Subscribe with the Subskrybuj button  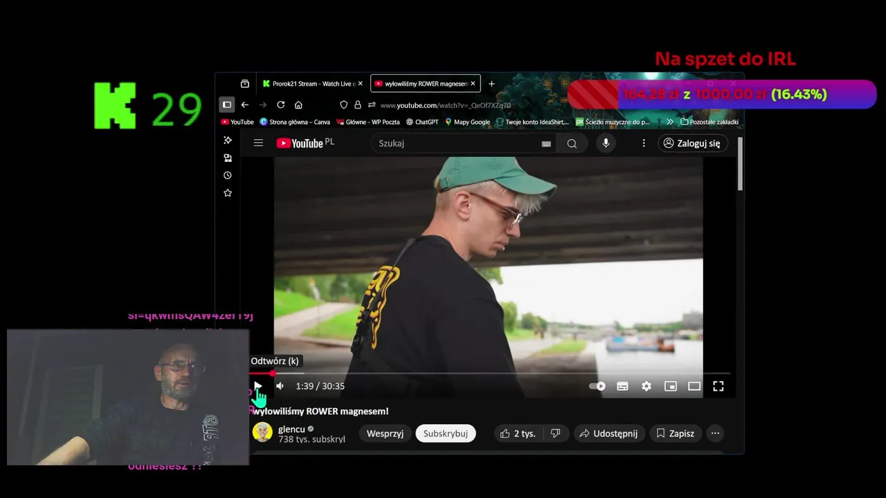pos(446,434)
